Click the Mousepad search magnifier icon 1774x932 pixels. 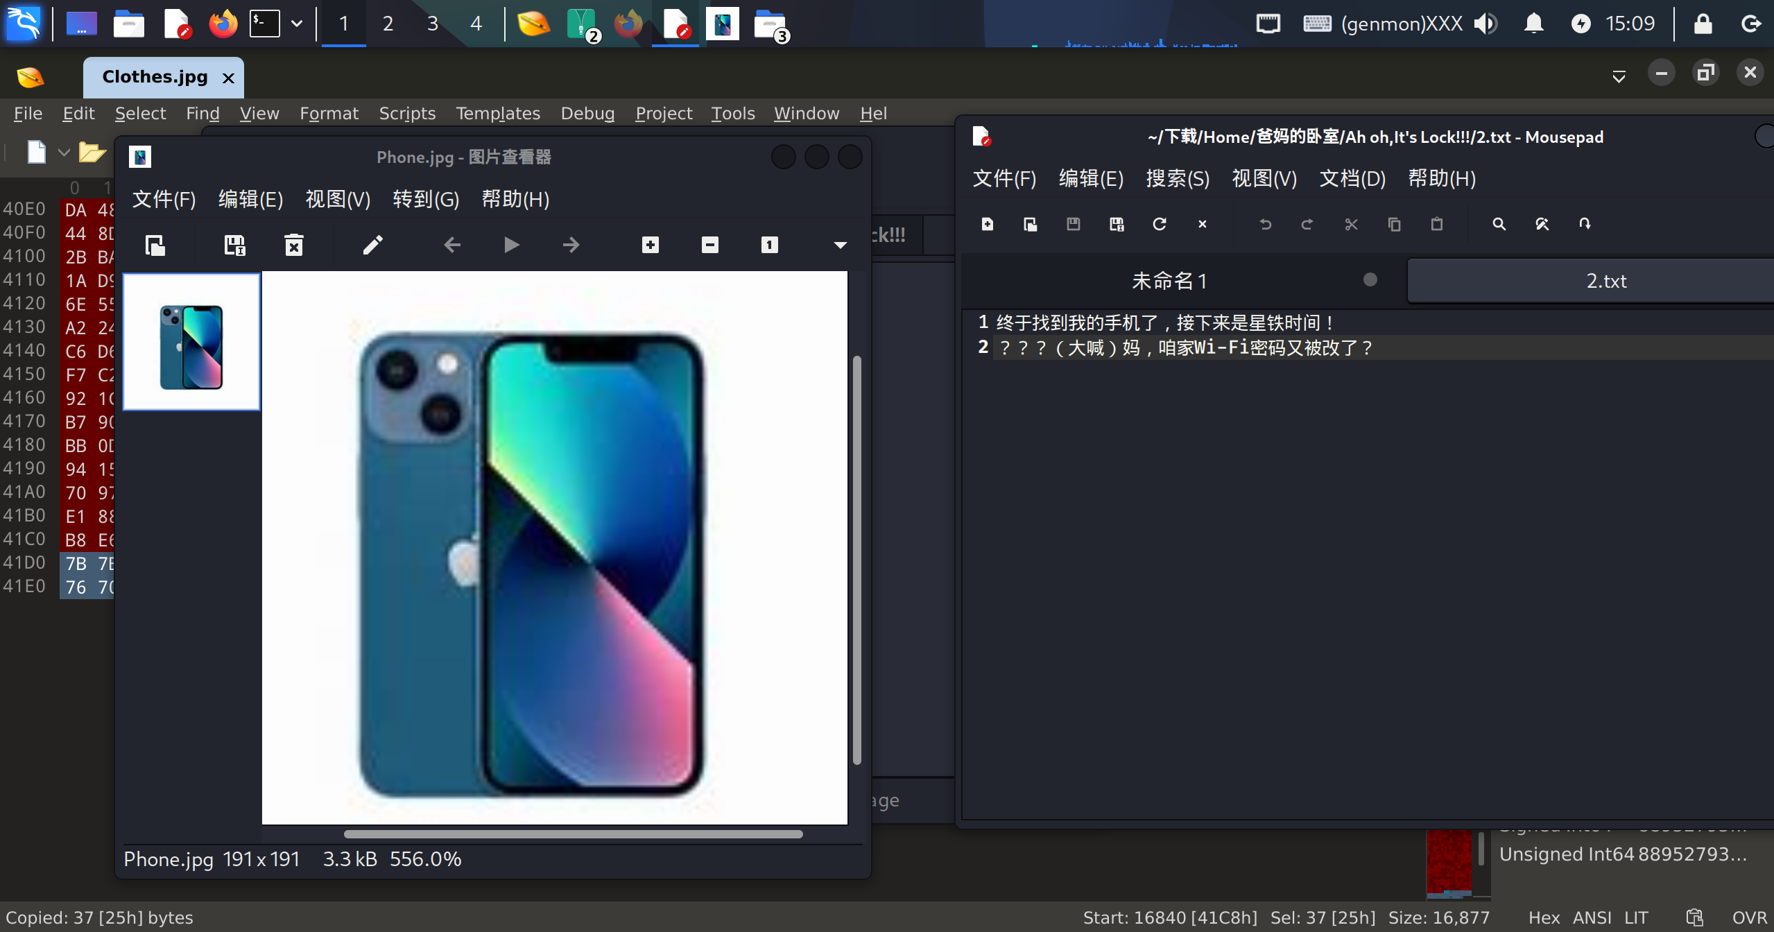(1499, 224)
